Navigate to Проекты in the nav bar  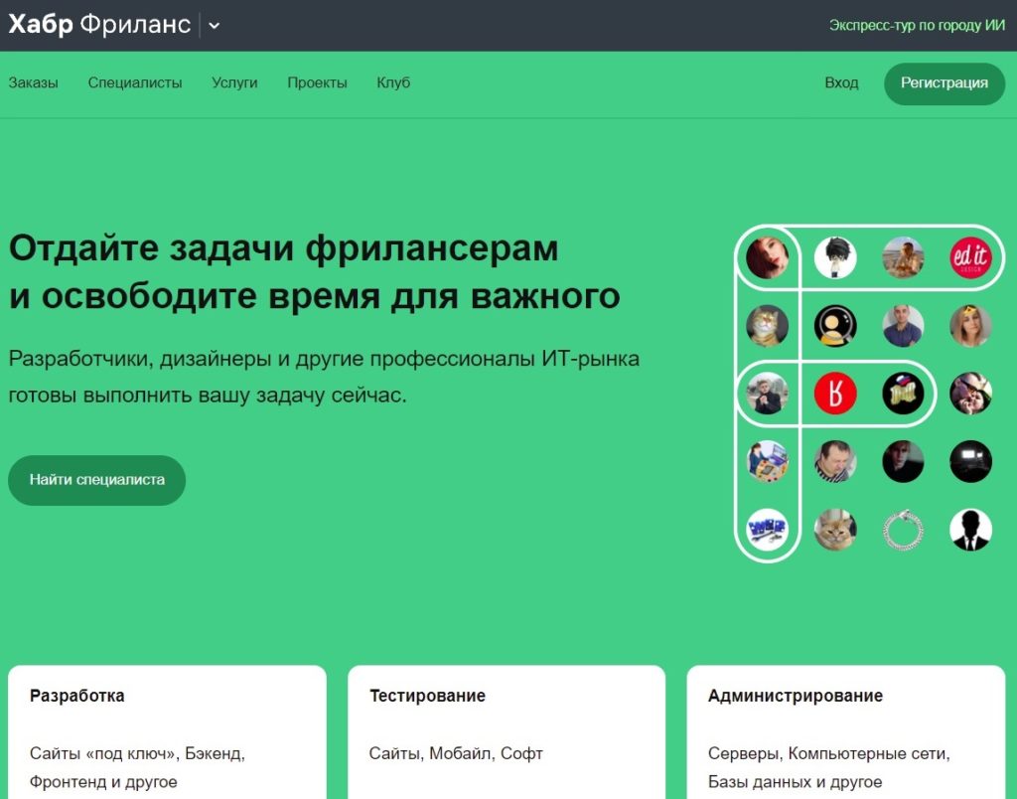click(317, 82)
